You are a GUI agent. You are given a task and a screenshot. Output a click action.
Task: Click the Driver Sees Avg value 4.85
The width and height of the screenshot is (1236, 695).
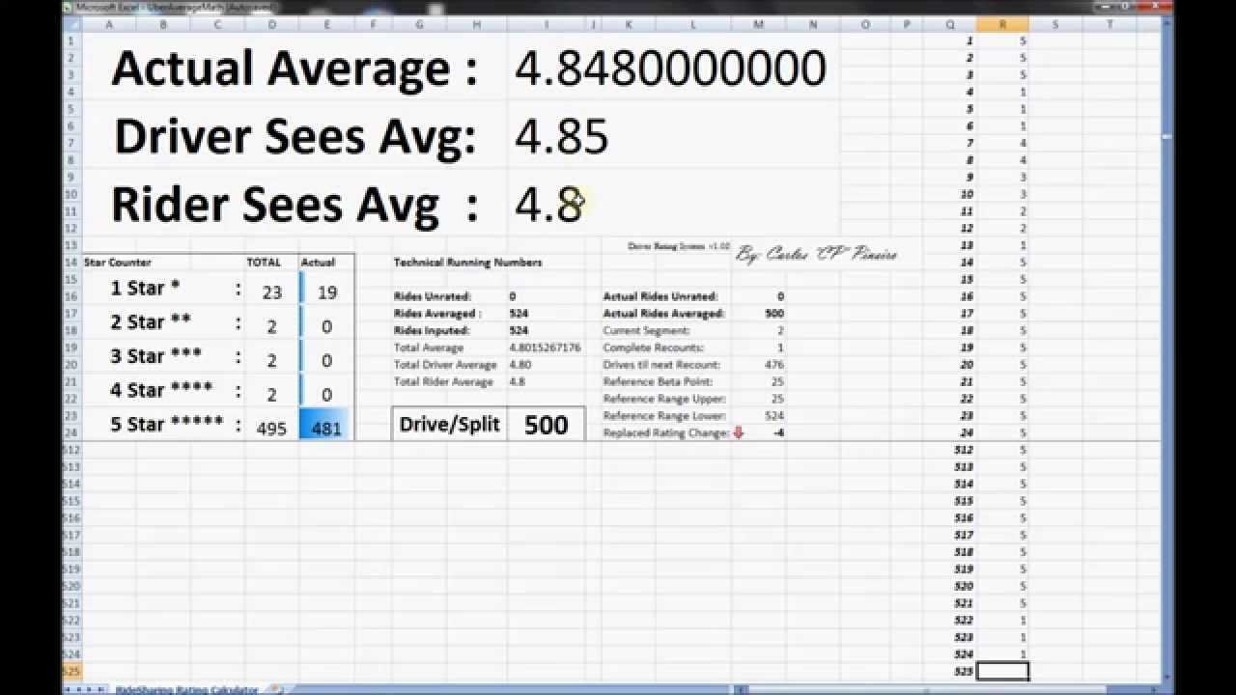561,137
